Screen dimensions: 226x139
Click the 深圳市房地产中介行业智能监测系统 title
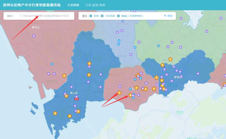(x=32, y=5)
